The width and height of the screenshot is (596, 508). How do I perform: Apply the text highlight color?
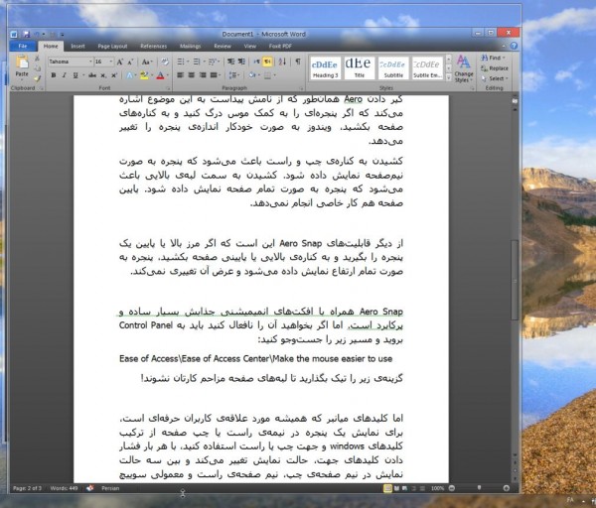pyautogui.click(x=145, y=75)
